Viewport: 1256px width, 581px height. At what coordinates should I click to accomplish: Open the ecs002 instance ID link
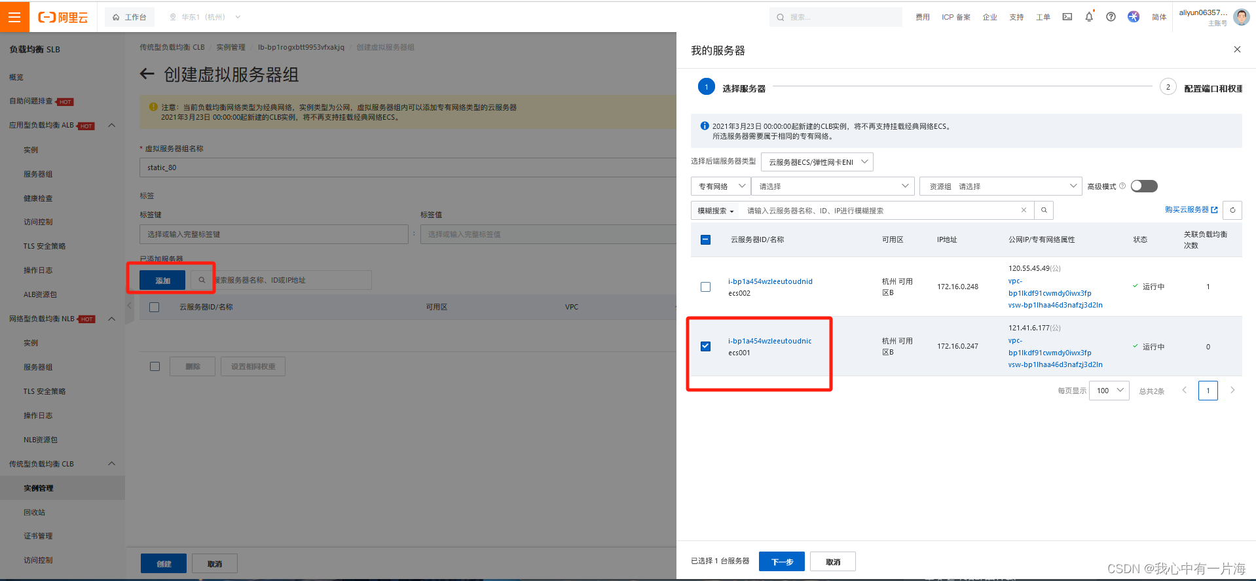(x=770, y=281)
